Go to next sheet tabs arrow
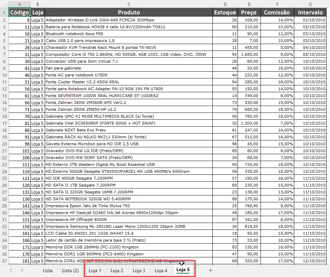Screen dimensions: 330x277 (22, 270)
